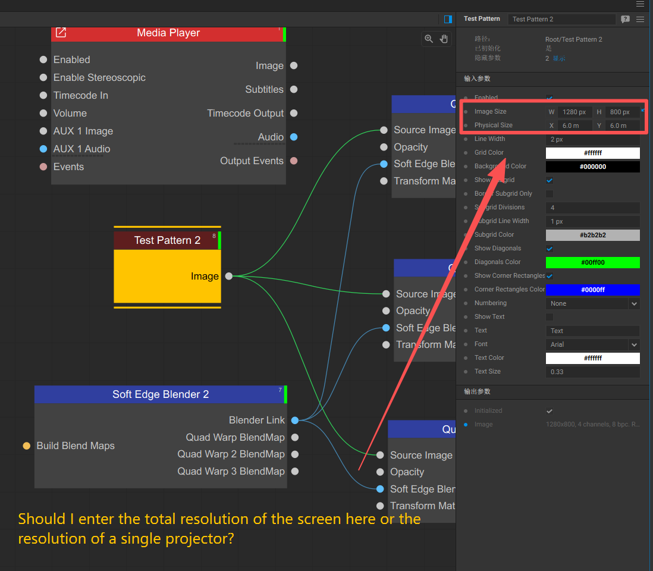Click the zoom magnifier icon in the canvas

pos(429,39)
